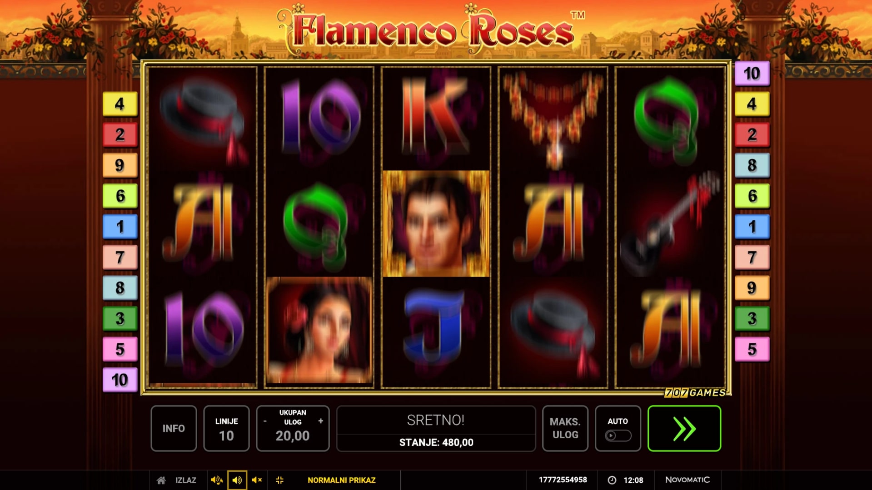This screenshot has width=872, height=490.
Task: Increase total bet with plus sign
Action: tap(321, 421)
